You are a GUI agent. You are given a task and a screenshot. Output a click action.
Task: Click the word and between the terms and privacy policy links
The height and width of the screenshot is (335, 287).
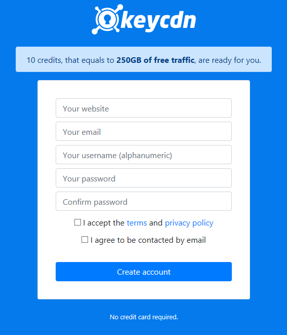point(156,223)
